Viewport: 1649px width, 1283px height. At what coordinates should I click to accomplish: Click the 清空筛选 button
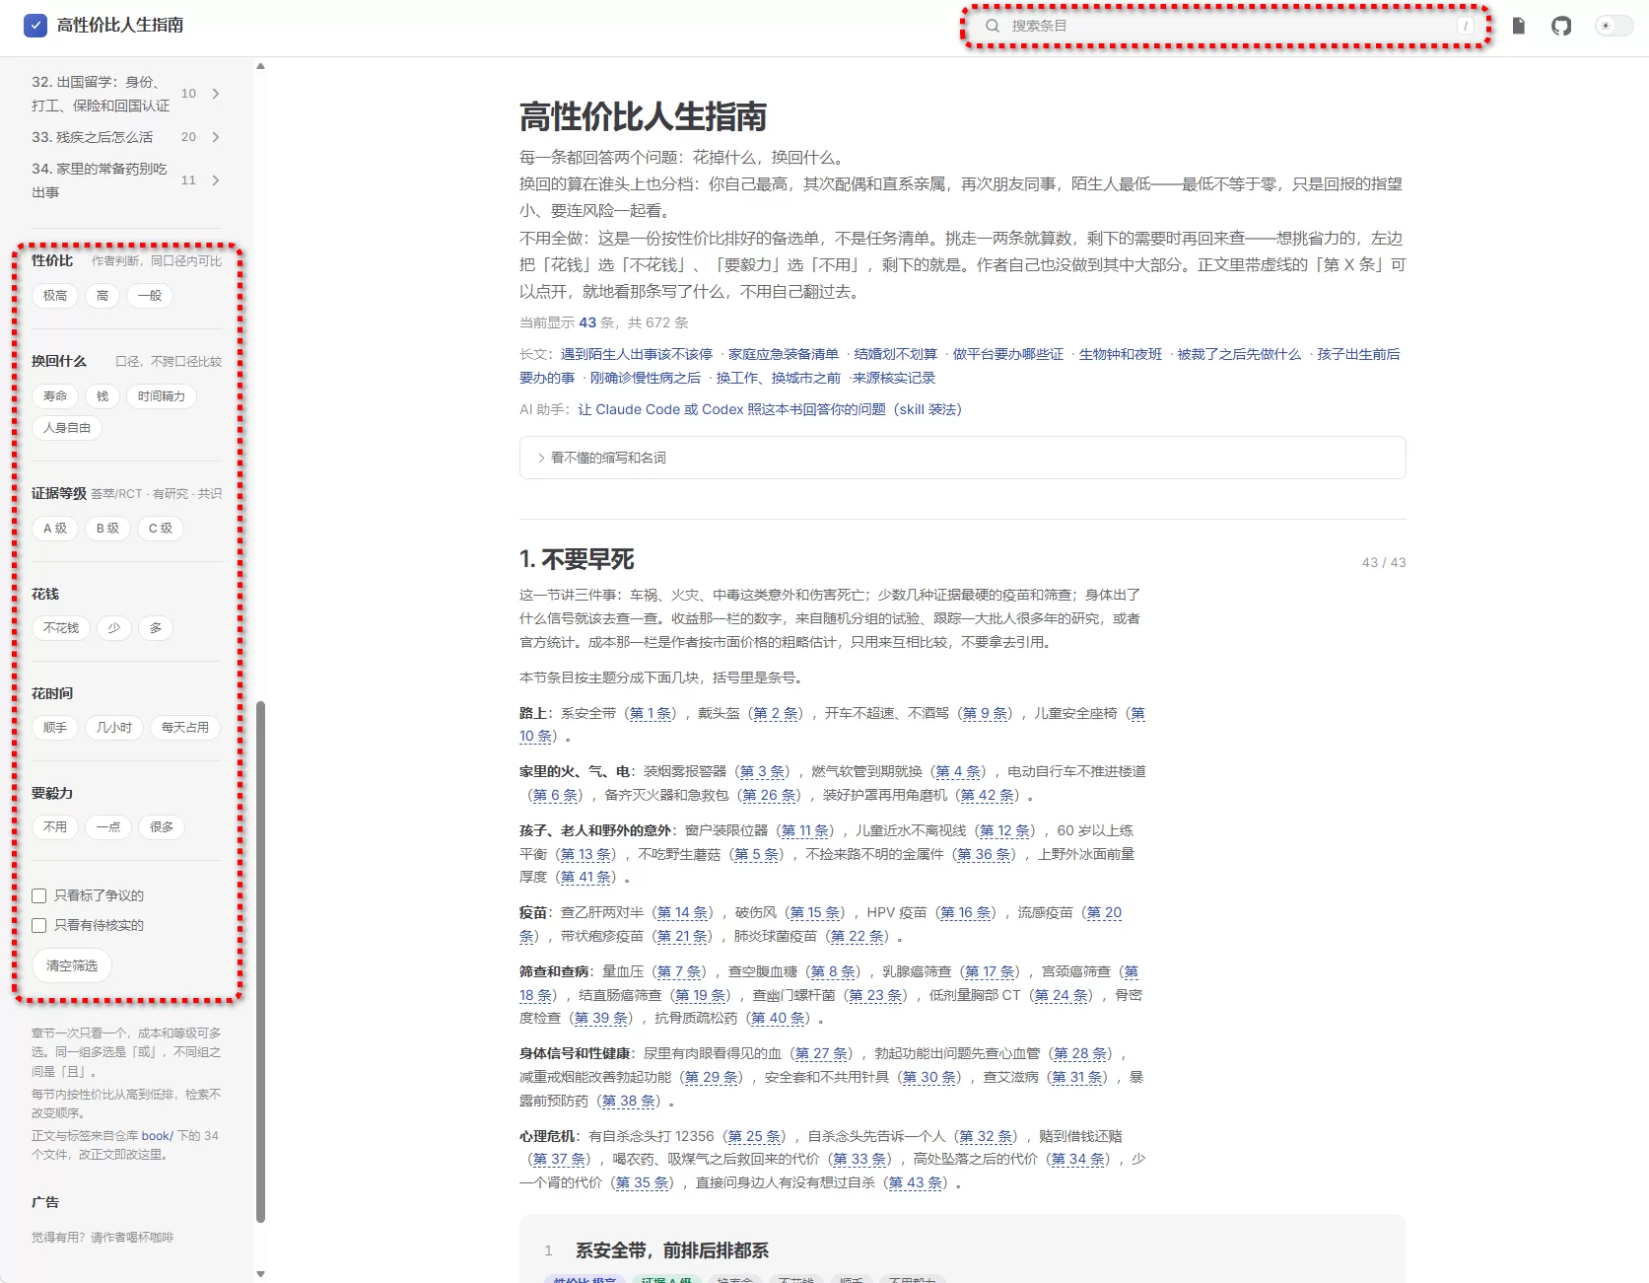click(72, 965)
